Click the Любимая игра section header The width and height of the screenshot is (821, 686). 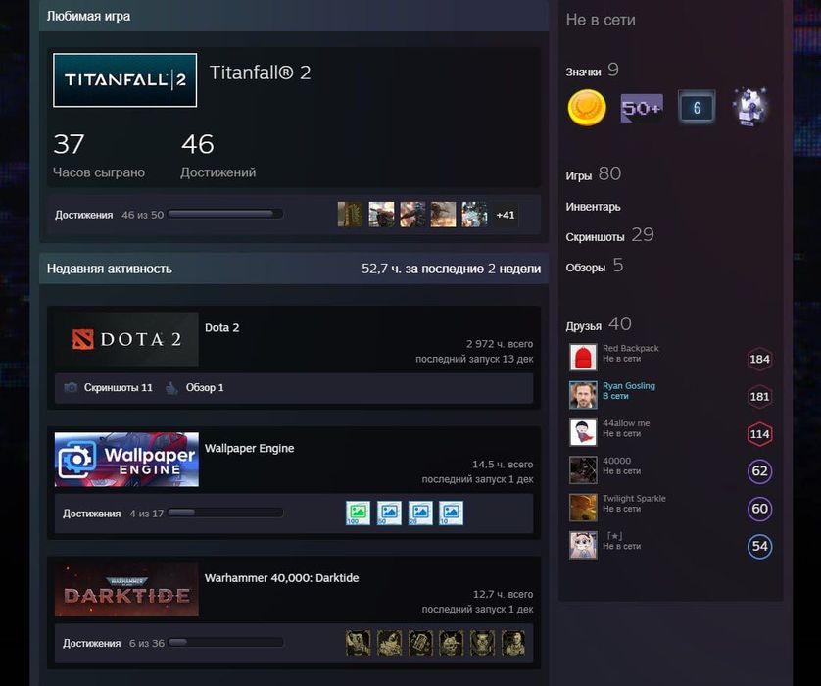pyautogui.click(x=294, y=16)
